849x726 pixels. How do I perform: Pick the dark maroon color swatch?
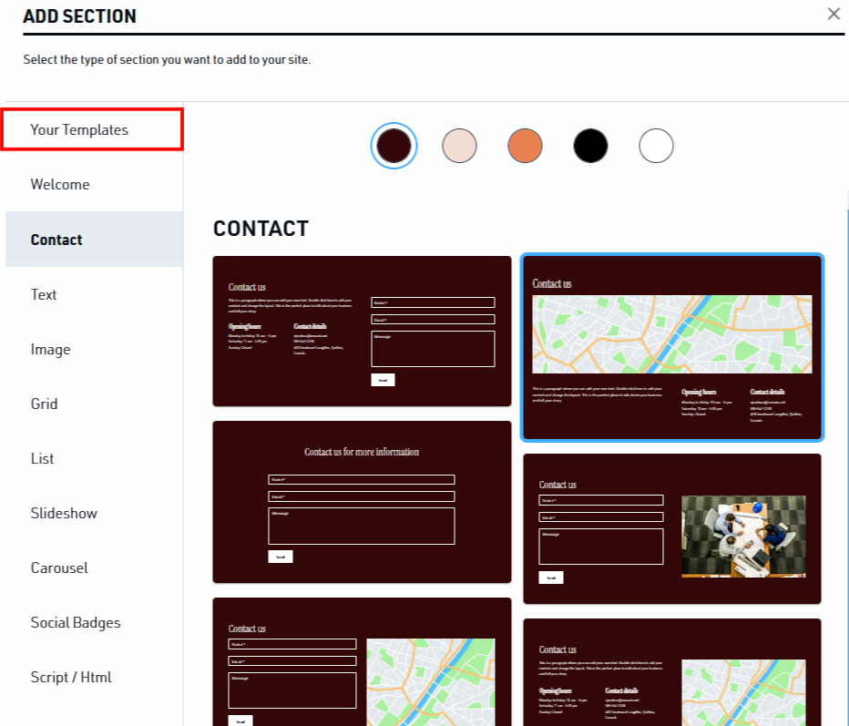394,146
